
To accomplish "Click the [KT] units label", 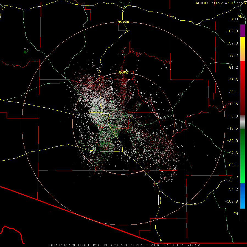I will pyautogui.click(x=234, y=19).
